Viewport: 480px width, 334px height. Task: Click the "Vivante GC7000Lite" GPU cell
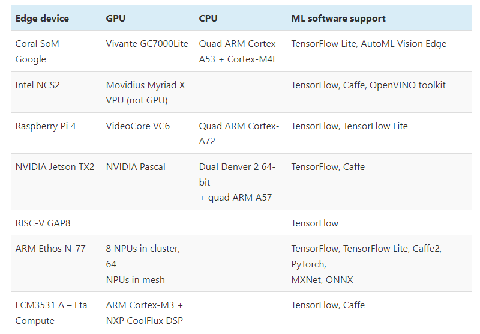(147, 44)
